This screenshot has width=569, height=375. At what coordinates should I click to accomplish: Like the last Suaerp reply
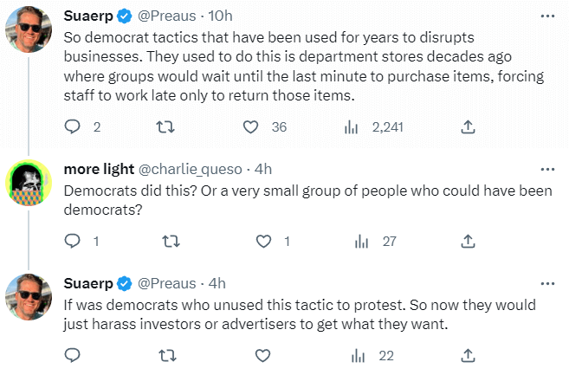[262, 355]
